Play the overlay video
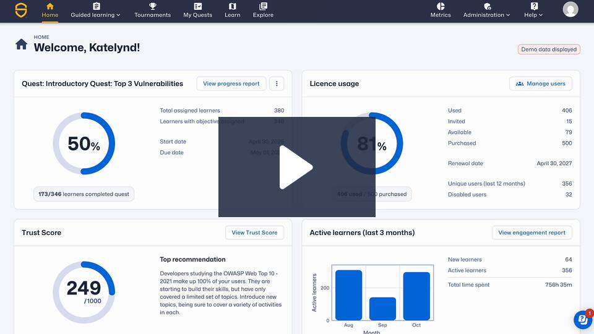The image size is (594, 334). 296,167
